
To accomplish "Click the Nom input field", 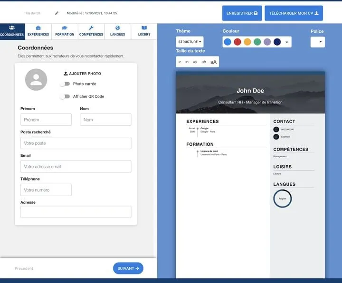I will coord(105,120).
